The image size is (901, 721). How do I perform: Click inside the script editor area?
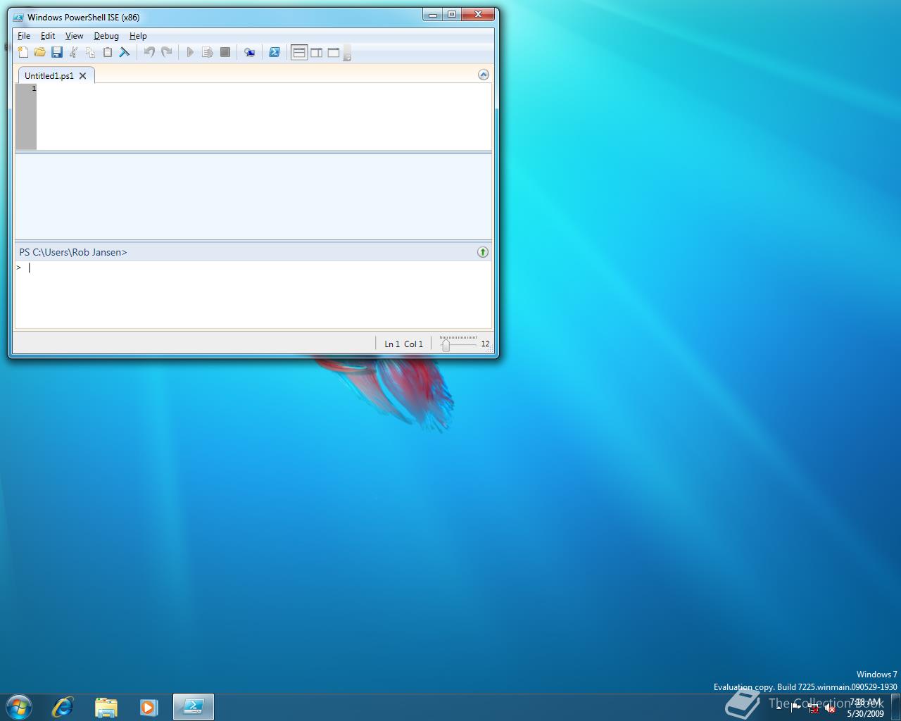tap(264, 116)
